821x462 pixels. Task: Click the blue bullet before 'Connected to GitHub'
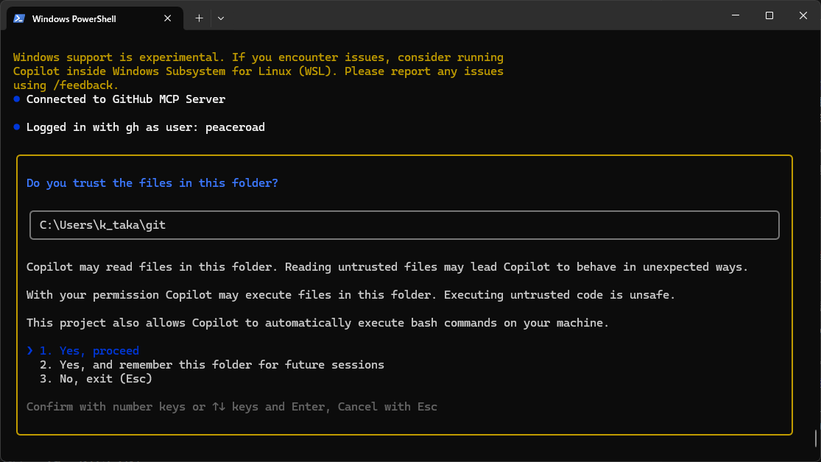point(17,99)
